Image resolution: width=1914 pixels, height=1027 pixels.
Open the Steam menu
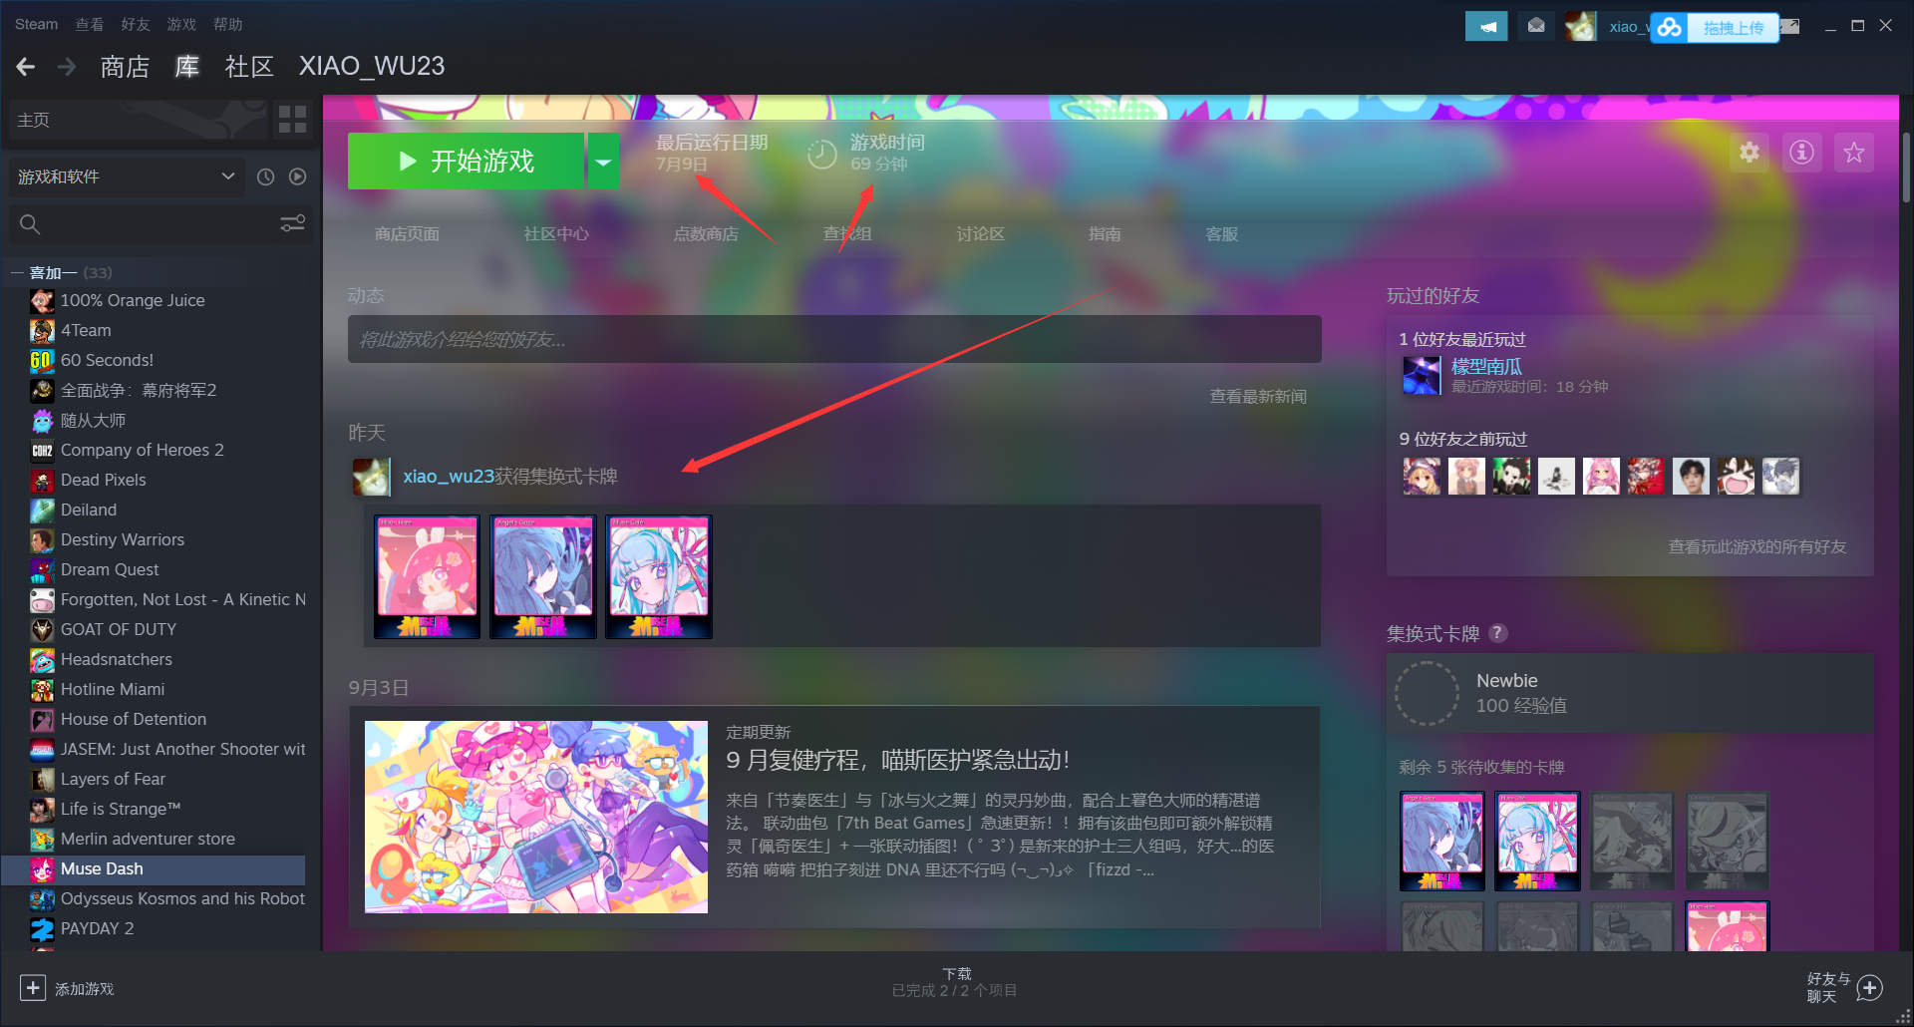click(36, 24)
